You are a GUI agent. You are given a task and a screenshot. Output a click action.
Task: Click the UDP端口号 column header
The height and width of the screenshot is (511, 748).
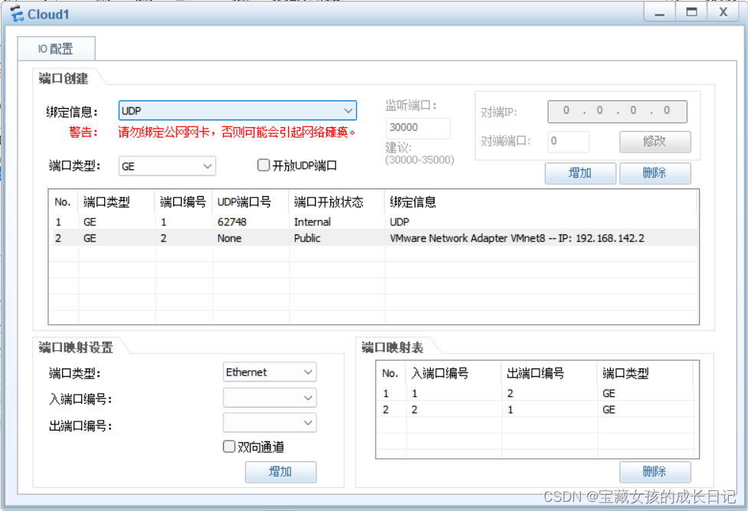(251, 202)
